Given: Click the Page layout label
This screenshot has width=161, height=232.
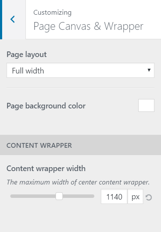Looking at the screenshot, I should (x=27, y=54).
